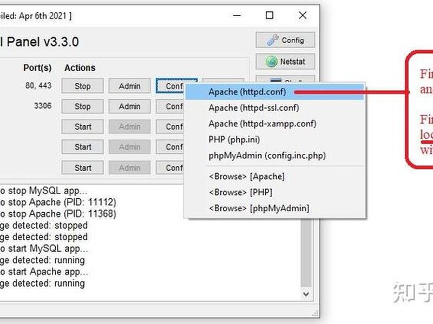Open Admin for ports 80, 443 service
The image size is (433, 324).
click(129, 86)
